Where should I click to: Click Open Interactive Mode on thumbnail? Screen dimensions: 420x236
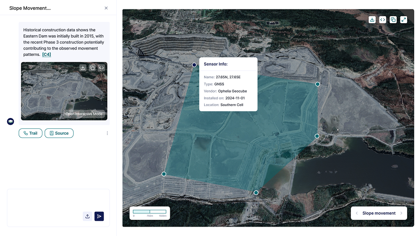coord(84,114)
